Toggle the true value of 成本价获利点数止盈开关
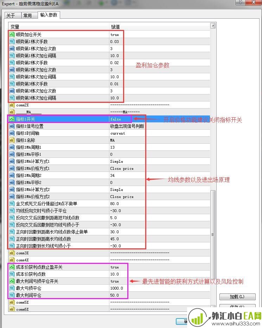The image size is (262, 328). pyautogui.click(x=115, y=267)
